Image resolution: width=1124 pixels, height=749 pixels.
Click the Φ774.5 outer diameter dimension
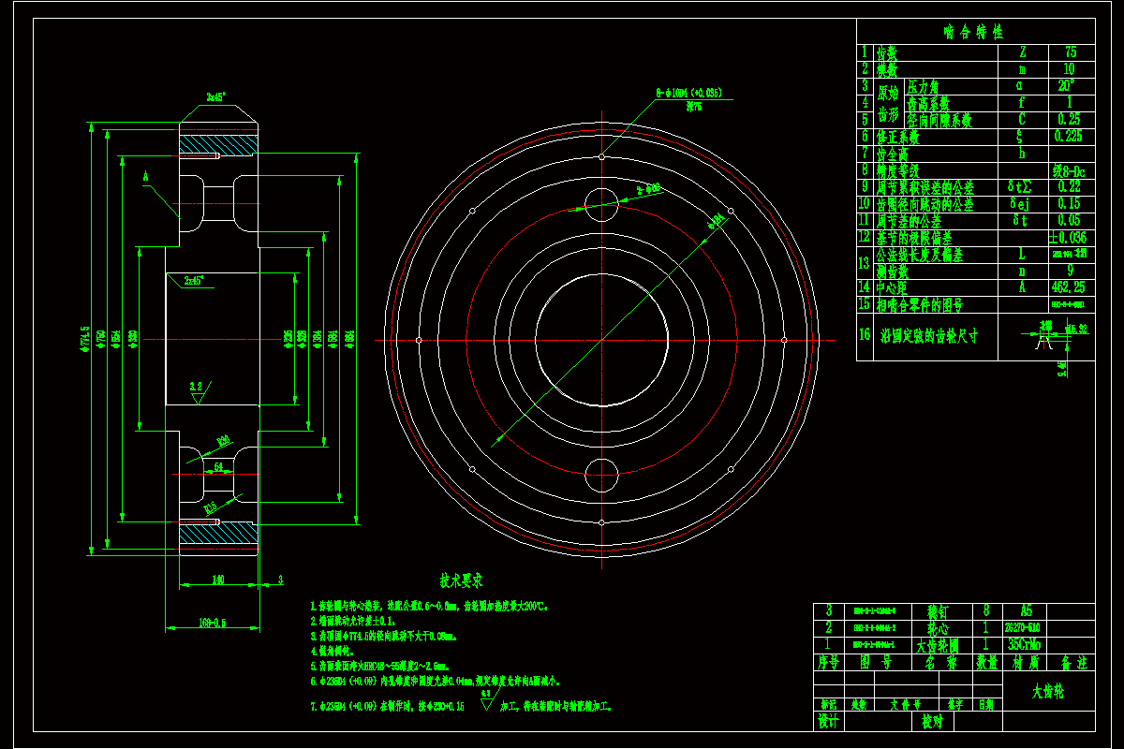pos(85,340)
